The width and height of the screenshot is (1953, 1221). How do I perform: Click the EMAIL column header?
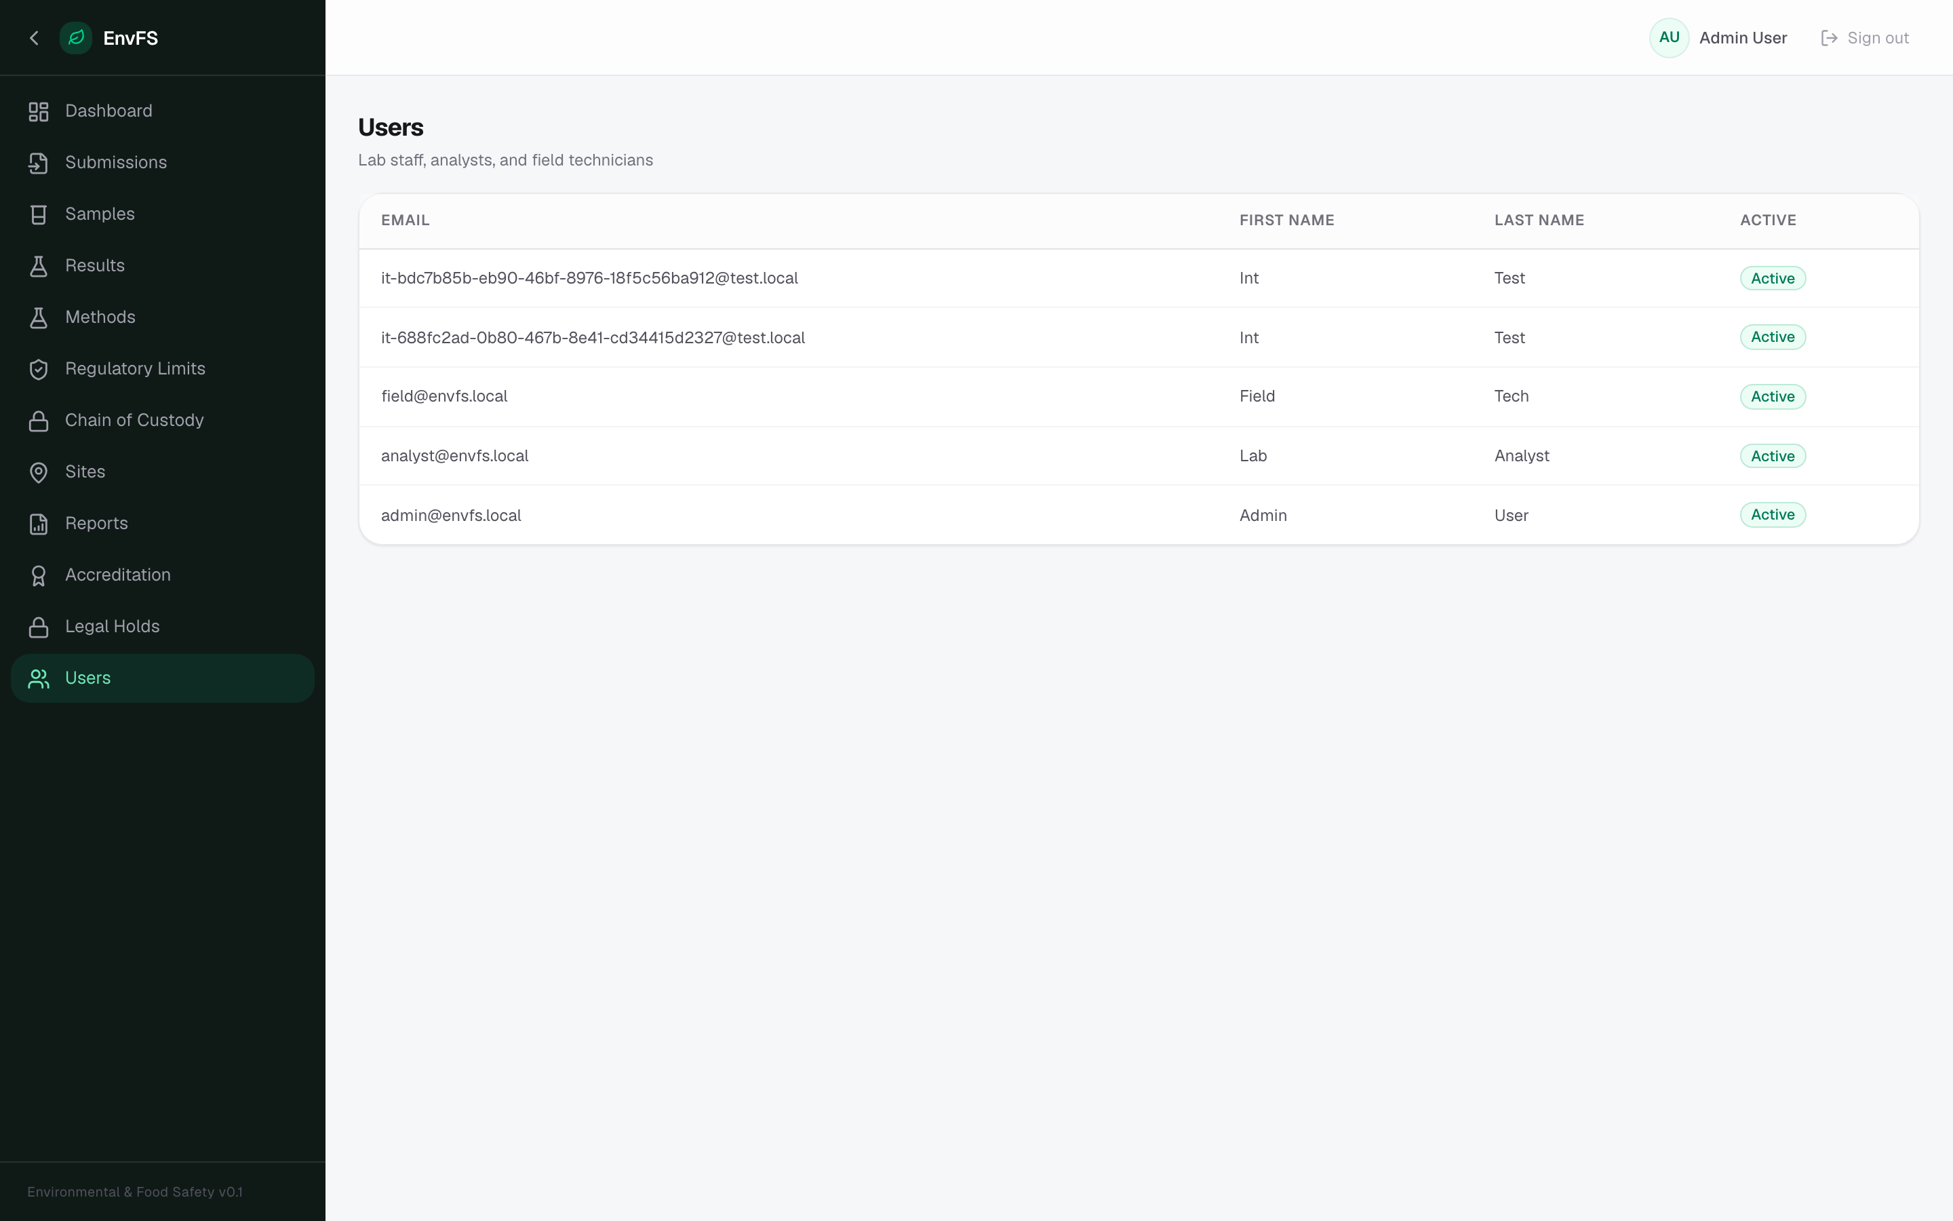[x=405, y=220]
